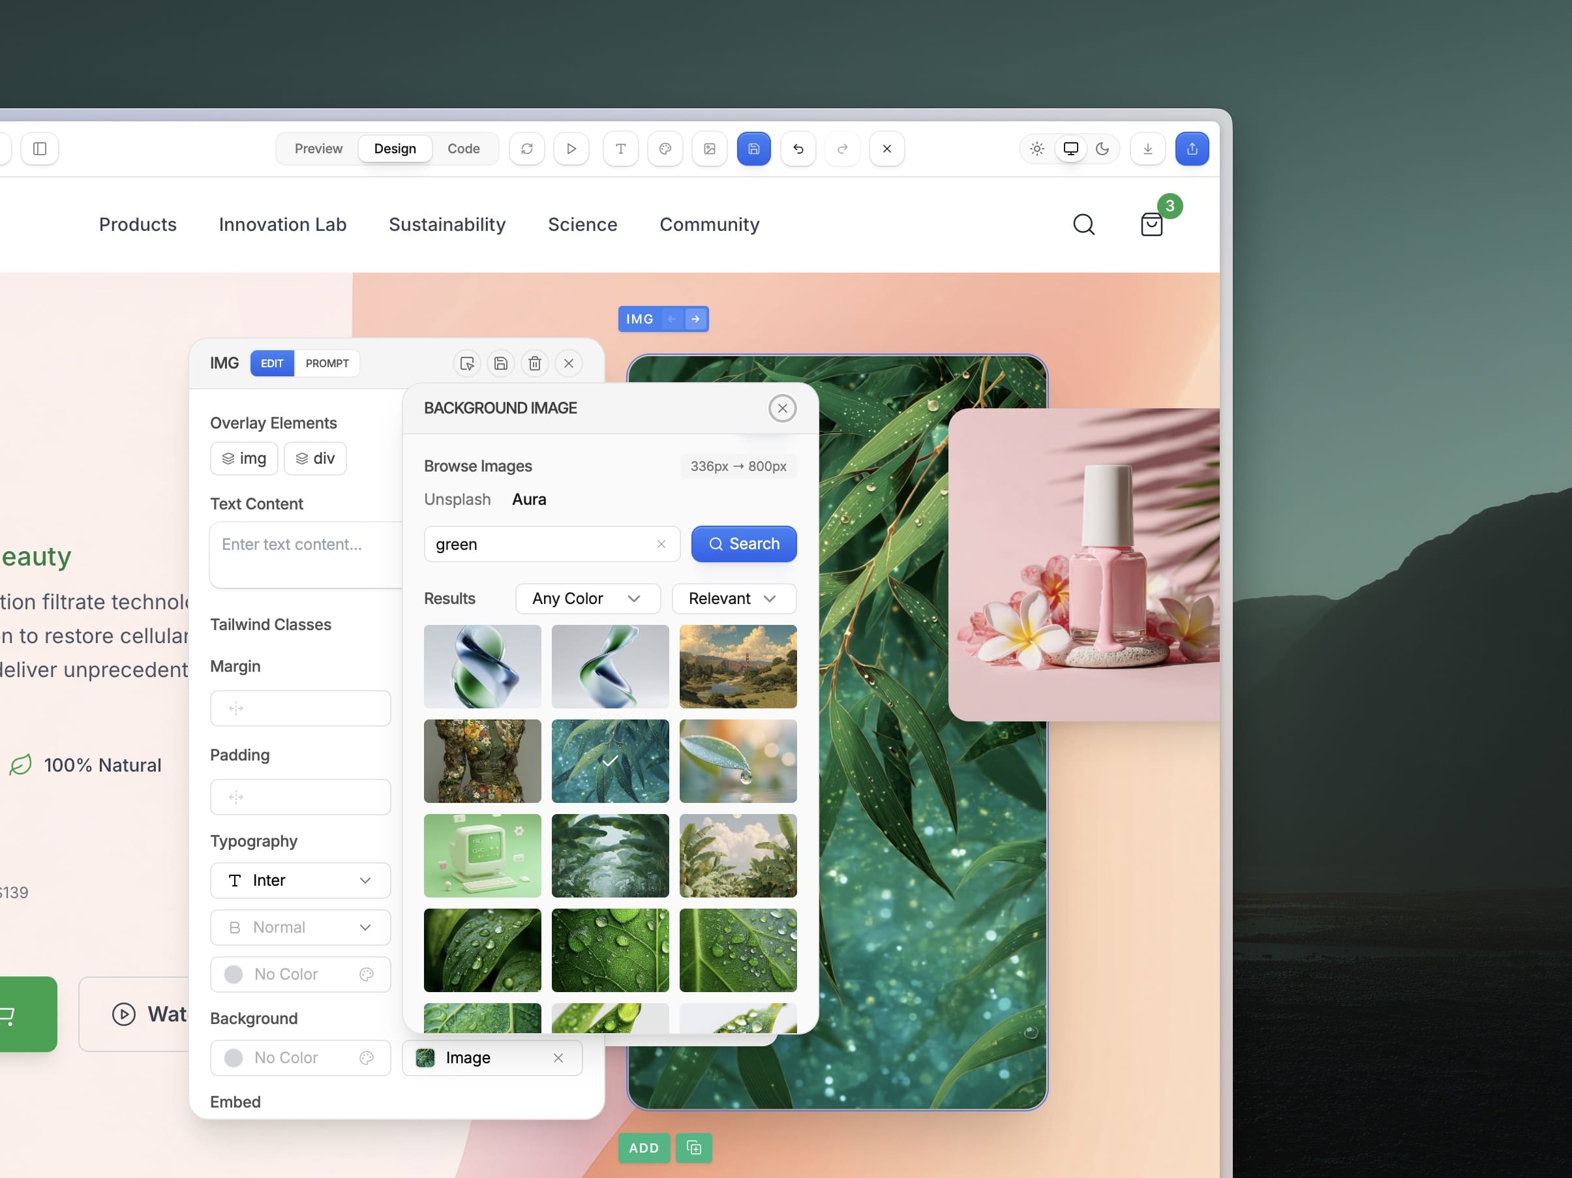Click the typography No Color swatch
The height and width of the screenshot is (1178, 1572).
point(234,974)
